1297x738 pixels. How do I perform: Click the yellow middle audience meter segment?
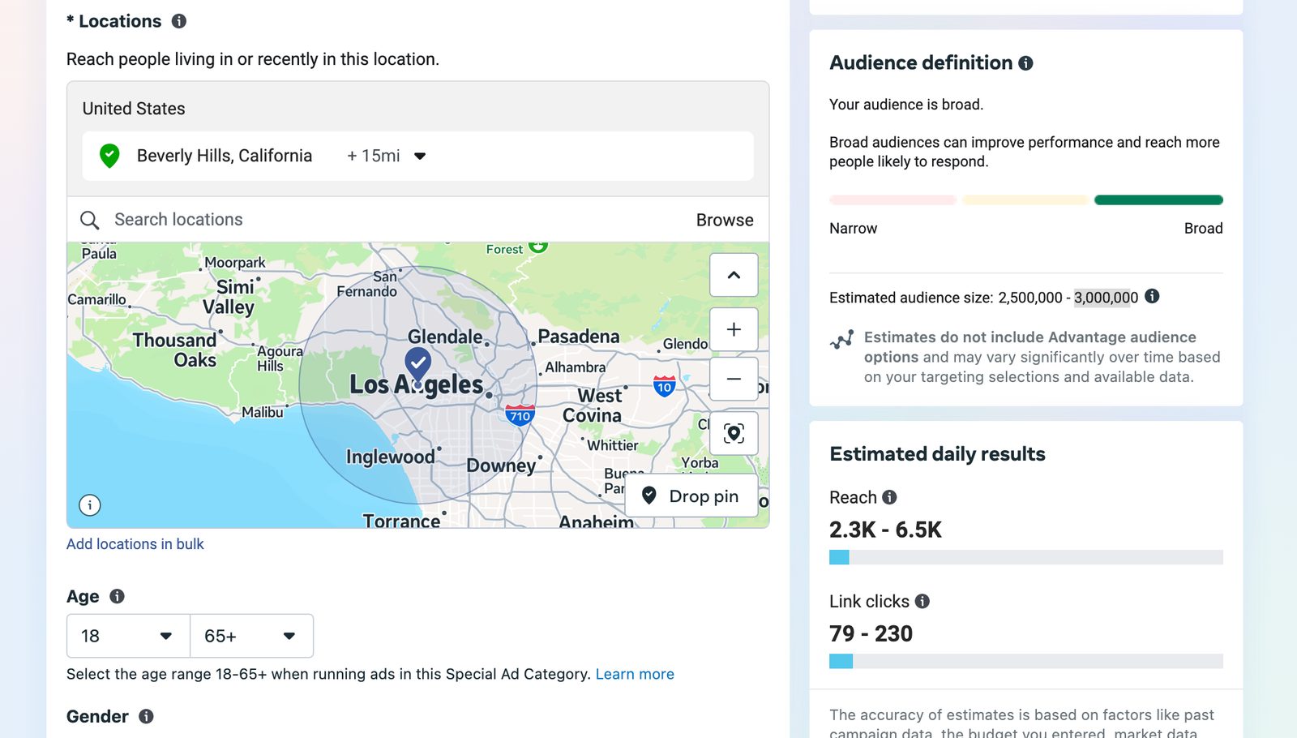click(x=1025, y=200)
